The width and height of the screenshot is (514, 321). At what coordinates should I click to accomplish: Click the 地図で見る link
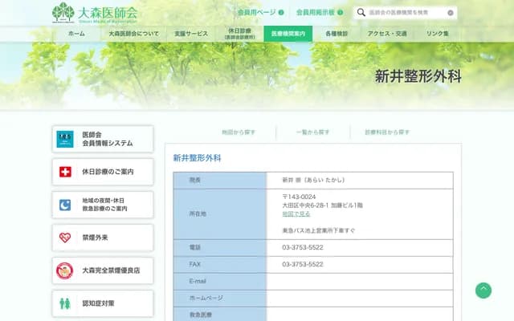(296, 214)
